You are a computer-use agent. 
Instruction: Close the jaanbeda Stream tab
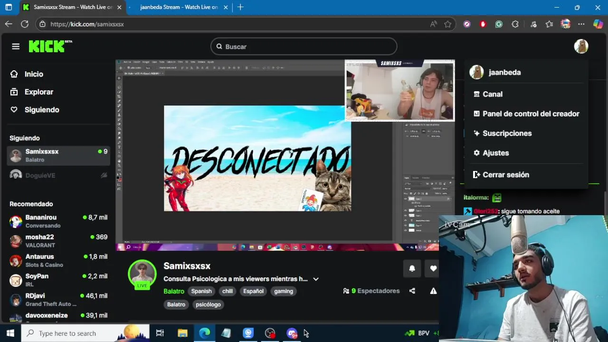point(226,7)
